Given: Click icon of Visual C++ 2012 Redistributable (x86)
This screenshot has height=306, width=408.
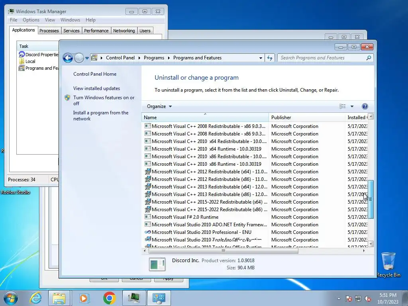Looking at the screenshot, I should (x=147, y=179).
